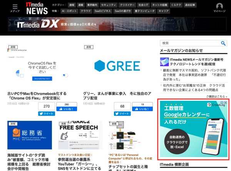231x171 pixels.
Task: Click the 連載 tag on FREE SPEECH thumbnail
Action: click(x=64, y=124)
